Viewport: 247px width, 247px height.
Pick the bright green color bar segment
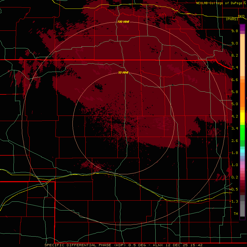point(242,132)
